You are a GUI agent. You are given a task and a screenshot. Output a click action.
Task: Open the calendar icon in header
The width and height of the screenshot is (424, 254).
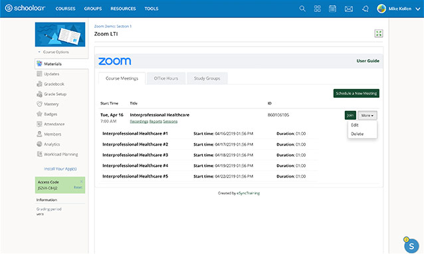click(332, 9)
